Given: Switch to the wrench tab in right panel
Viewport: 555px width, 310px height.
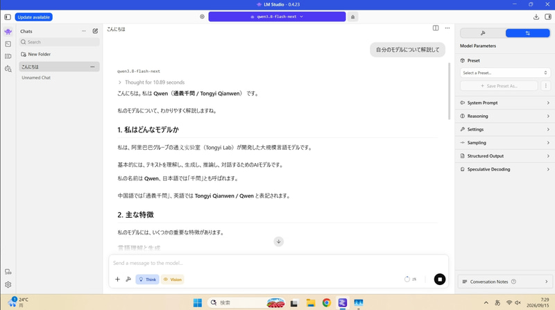Looking at the screenshot, I should [483, 33].
